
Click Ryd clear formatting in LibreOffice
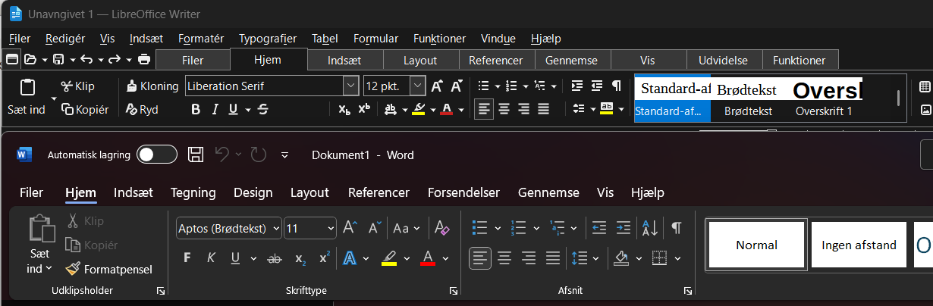[142, 110]
